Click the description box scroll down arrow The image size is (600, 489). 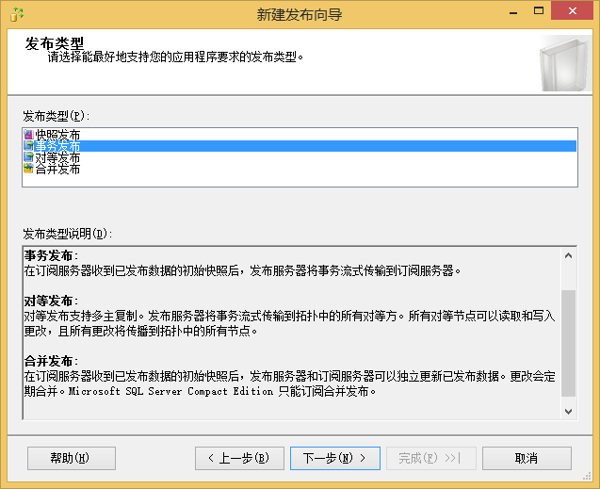(569, 412)
